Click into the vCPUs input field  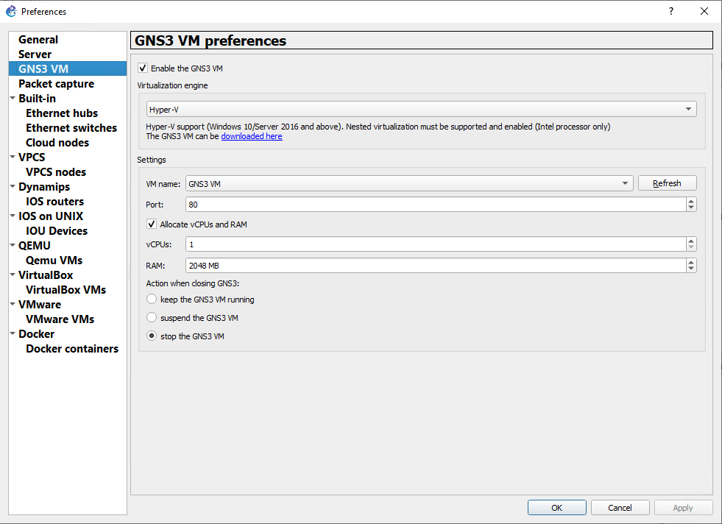(x=436, y=244)
